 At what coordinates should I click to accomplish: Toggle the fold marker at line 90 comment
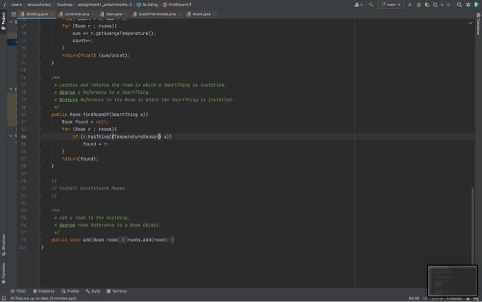click(39, 181)
